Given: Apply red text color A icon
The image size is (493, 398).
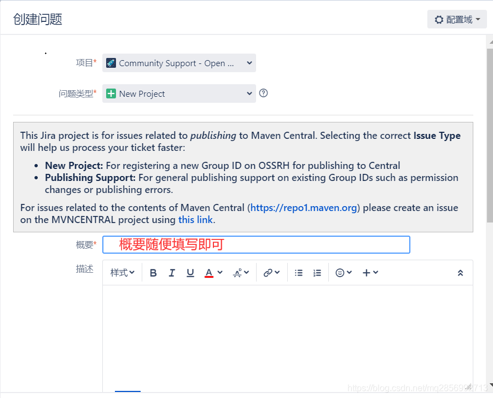Looking at the screenshot, I should (209, 273).
